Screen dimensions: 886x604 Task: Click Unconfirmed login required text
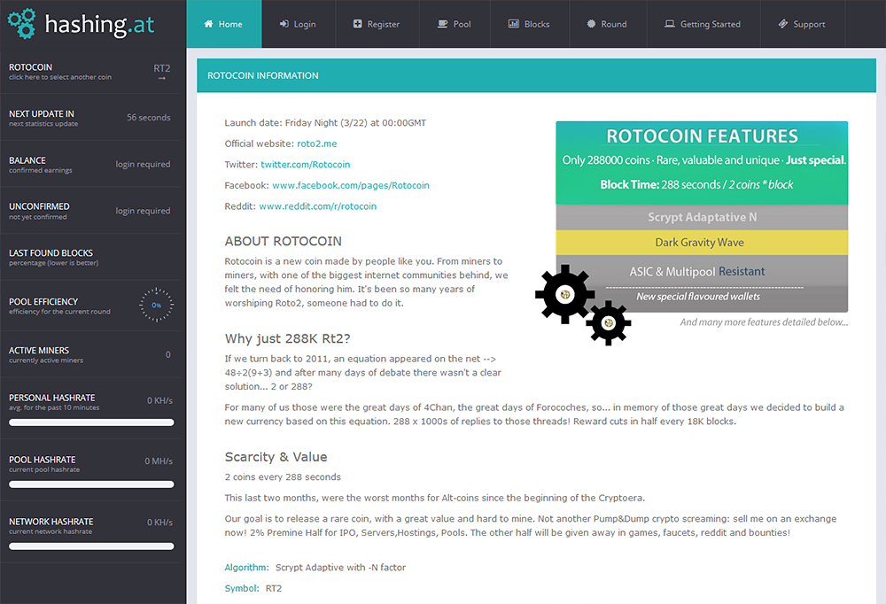click(x=143, y=211)
